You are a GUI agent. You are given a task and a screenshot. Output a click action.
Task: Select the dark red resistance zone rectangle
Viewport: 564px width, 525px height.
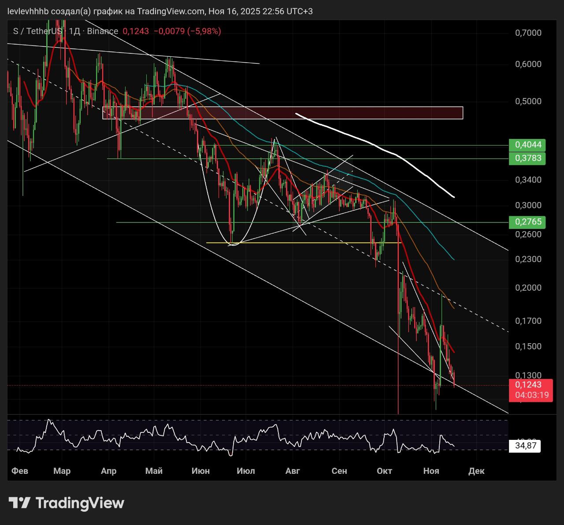[x=282, y=113]
